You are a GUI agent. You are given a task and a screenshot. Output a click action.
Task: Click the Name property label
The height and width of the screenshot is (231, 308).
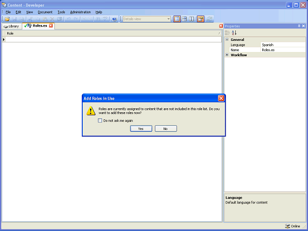[x=235, y=50]
